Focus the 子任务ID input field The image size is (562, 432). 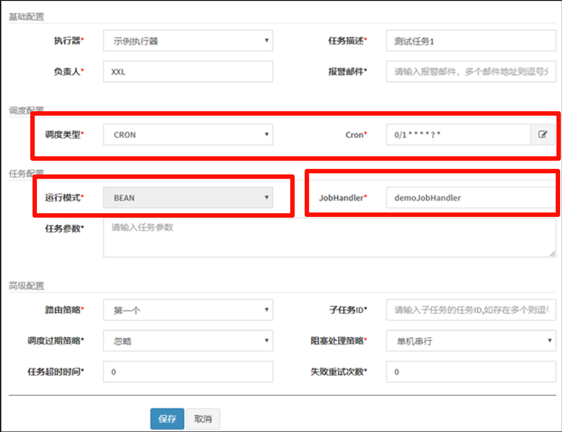click(x=471, y=310)
